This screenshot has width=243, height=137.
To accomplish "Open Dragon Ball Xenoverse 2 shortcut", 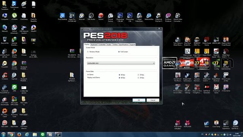I will pos(187,77).
